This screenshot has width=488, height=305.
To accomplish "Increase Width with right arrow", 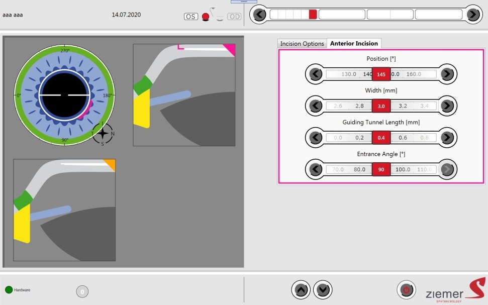I will click(x=447, y=106).
